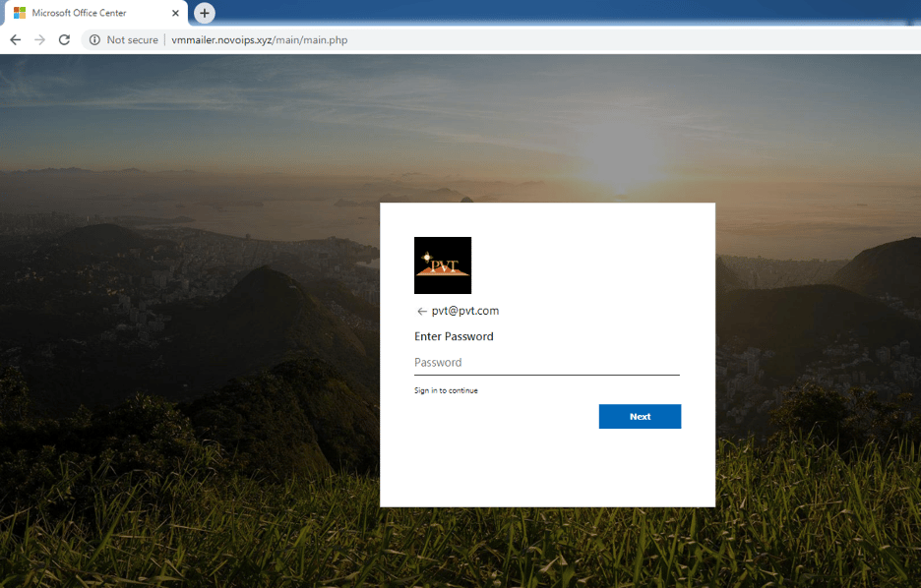Screen dimensions: 921x588
Task: Click the "Enter Password" heading
Action: [x=454, y=336]
